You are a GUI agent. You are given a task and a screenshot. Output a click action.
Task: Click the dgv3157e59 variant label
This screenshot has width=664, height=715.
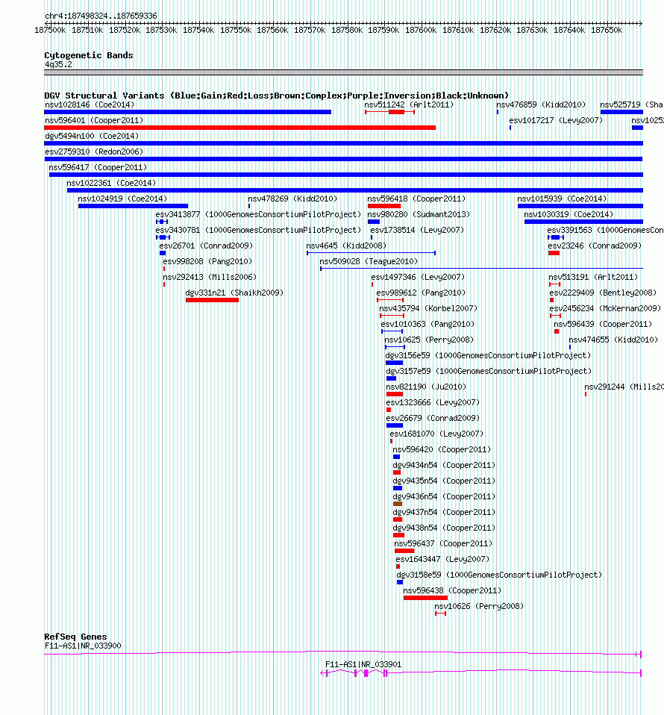[x=489, y=371]
